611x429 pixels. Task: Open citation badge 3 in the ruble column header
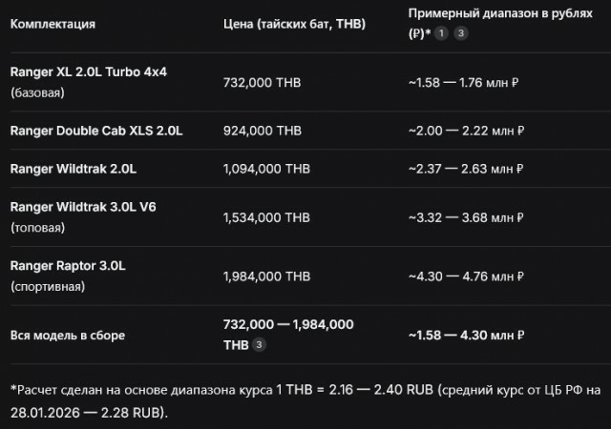pos(460,33)
